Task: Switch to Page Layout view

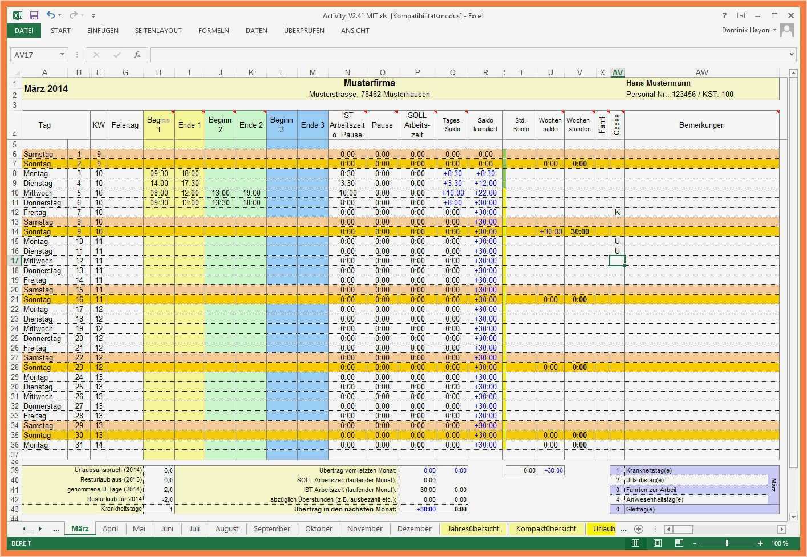Action: coord(658,543)
